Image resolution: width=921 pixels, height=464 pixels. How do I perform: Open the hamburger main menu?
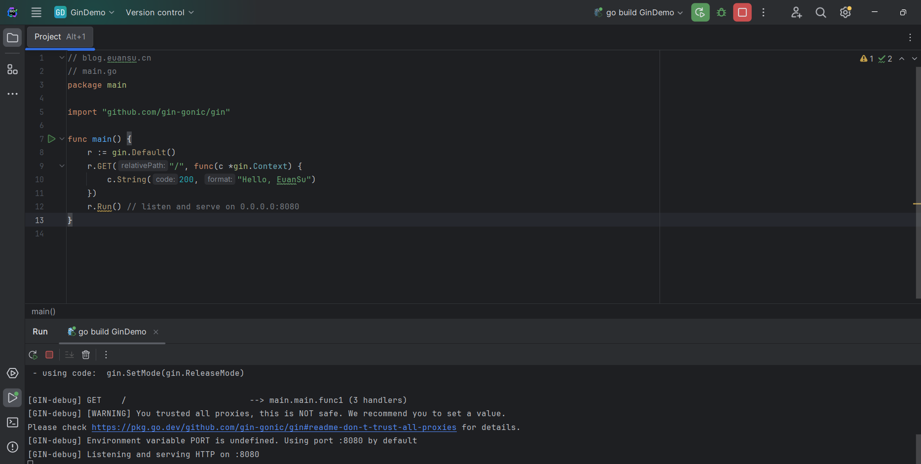[x=36, y=12]
